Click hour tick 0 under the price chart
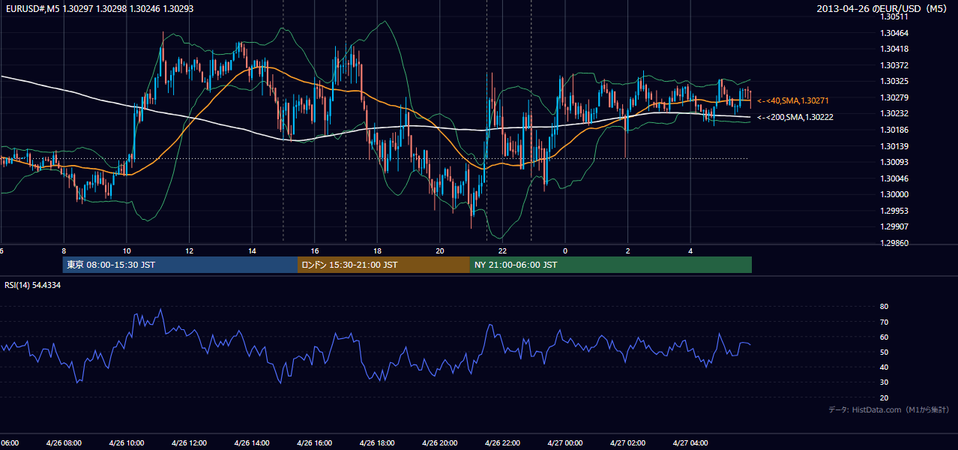958x450 pixels. [565, 250]
